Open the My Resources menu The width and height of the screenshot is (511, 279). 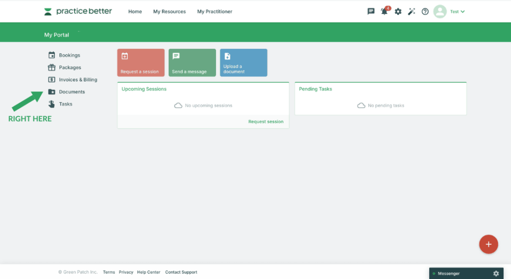click(x=169, y=11)
